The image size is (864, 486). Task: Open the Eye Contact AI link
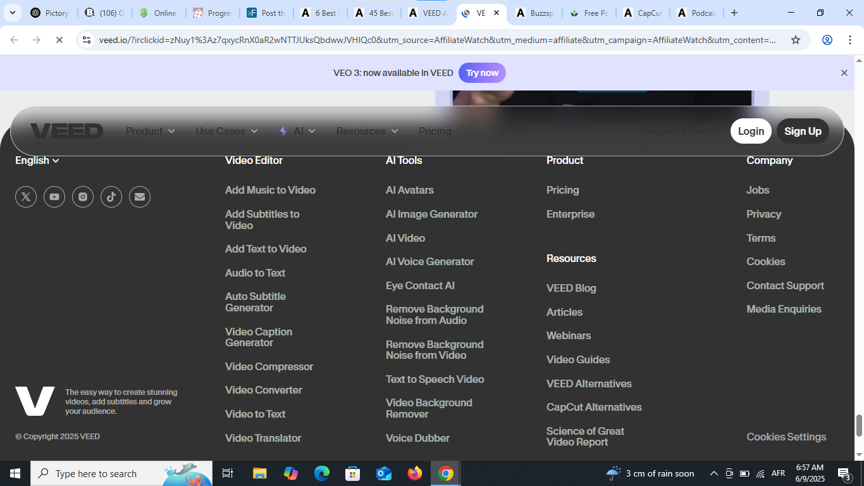click(x=420, y=286)
